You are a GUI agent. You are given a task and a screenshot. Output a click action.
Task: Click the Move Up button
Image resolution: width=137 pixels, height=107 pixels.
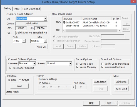point(126,23)
